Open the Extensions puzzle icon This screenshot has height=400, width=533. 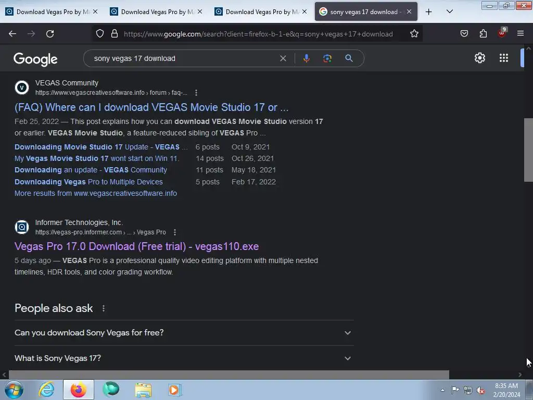[x=483, y=33]
